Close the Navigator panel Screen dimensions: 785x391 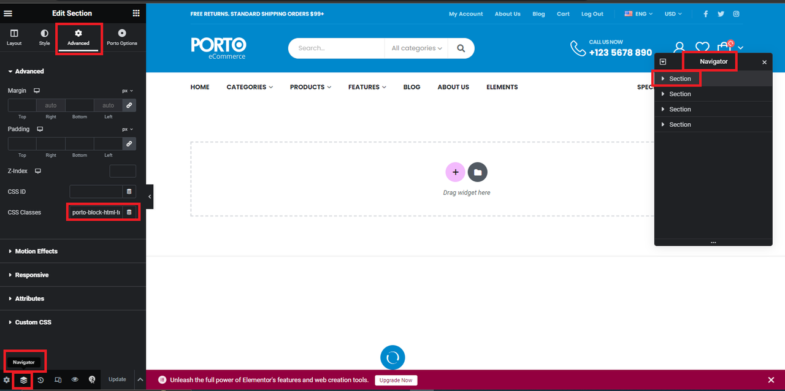(x=764, y=63)
